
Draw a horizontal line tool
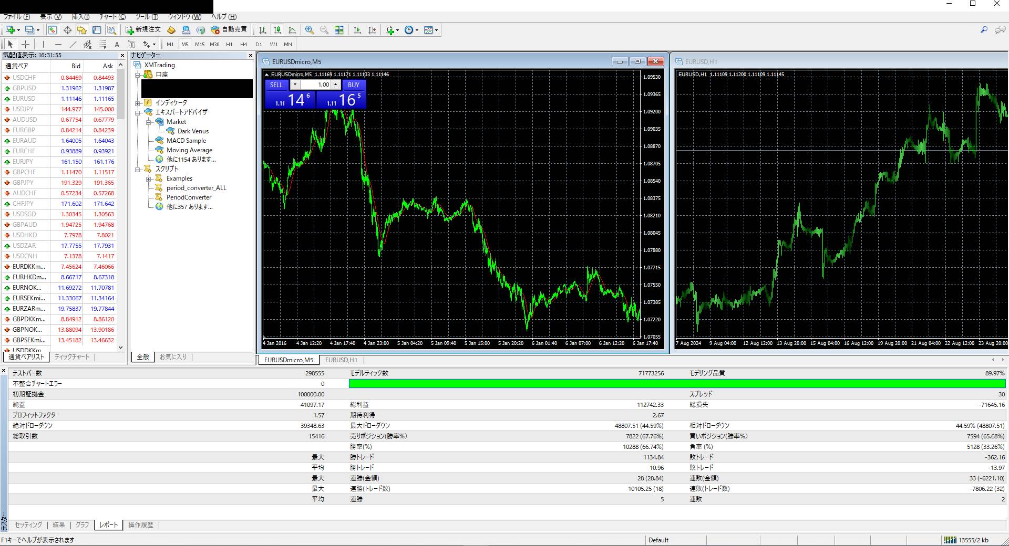point(58,44)
